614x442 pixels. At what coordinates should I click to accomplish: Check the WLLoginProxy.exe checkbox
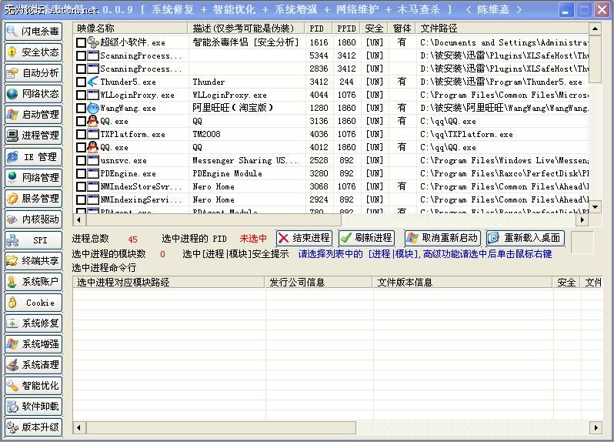coord(81,95)
